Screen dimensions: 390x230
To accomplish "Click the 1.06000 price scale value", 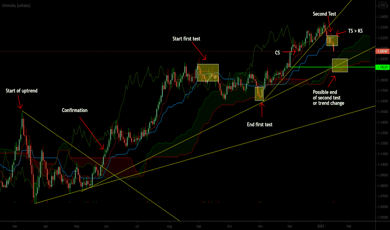I will click(383, 207).
